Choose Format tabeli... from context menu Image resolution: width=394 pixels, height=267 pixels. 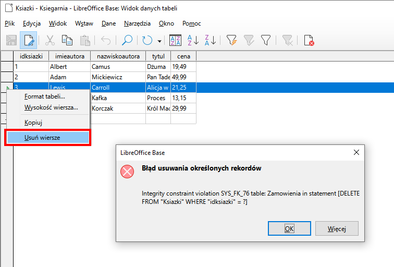(48, 96)
